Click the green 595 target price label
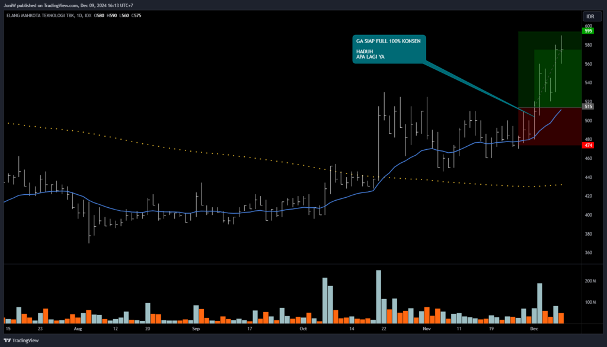The width and height of the screenshot is (607, 347). tap(588, 31)
